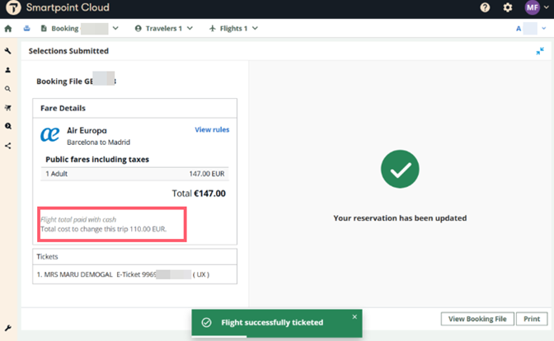Open the airplane flight icon in the sidebar
This screenshot has width=554, height=341.
coord(8,108)
